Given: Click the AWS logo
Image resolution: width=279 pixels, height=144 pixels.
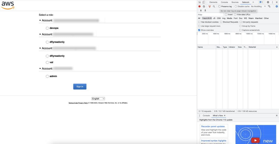Looking at the screenshot, I should [x=8, y=6].
